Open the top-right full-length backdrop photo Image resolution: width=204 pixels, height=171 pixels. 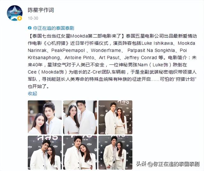[115, 117]
